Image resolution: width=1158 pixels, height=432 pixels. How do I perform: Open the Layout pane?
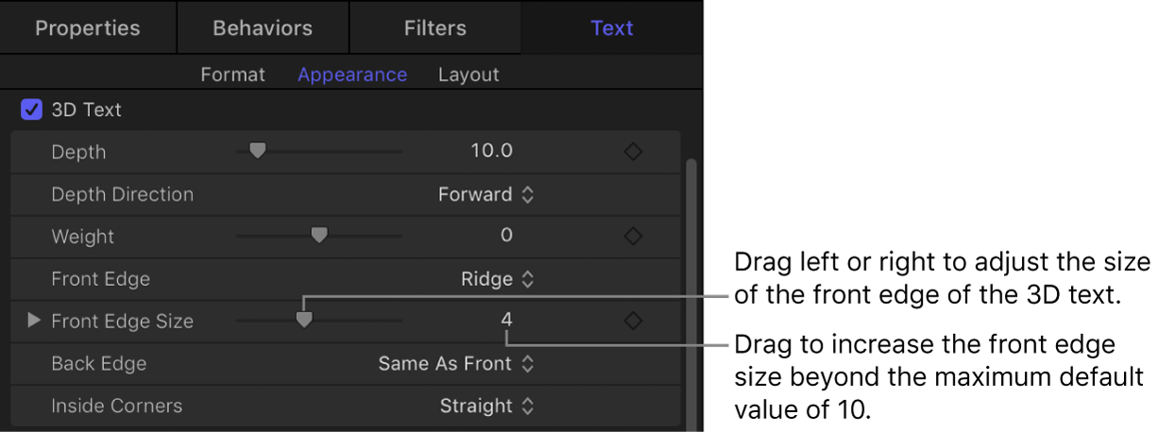point(468,75)
